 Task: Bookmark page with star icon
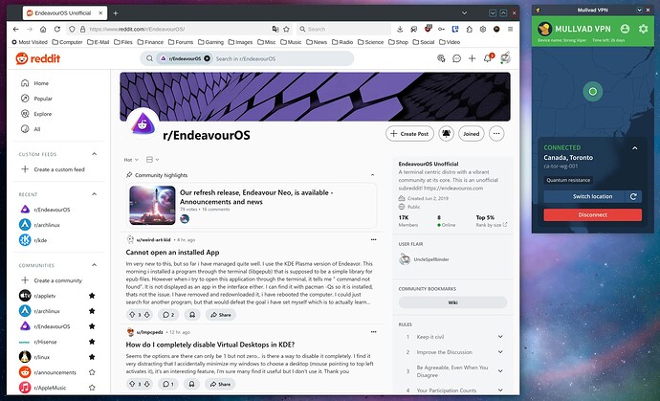tap(287, 29)
